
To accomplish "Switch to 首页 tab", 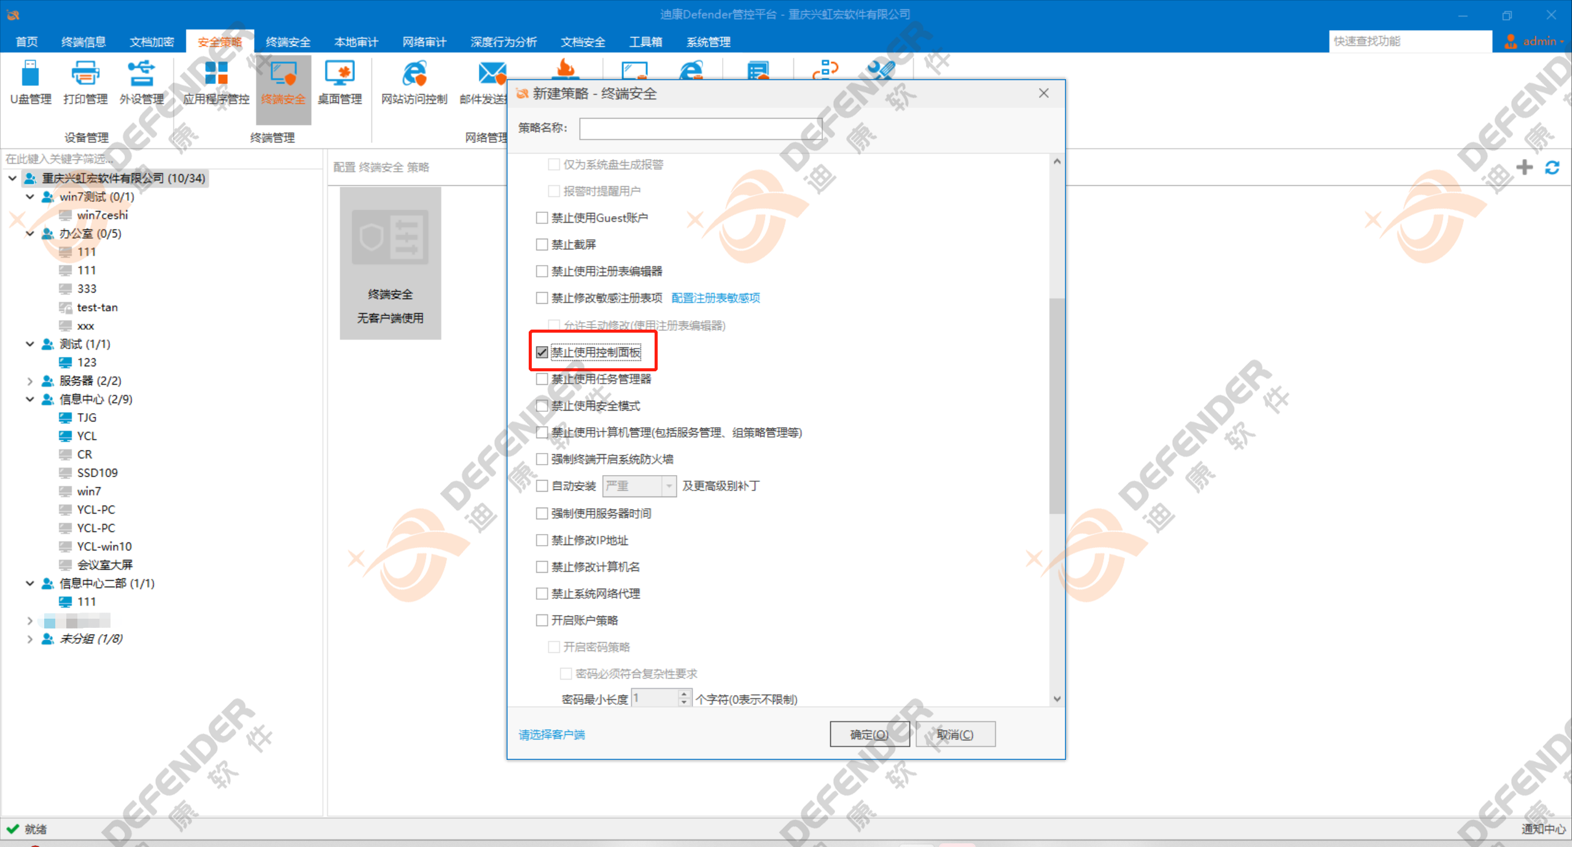I will point(26,42).
